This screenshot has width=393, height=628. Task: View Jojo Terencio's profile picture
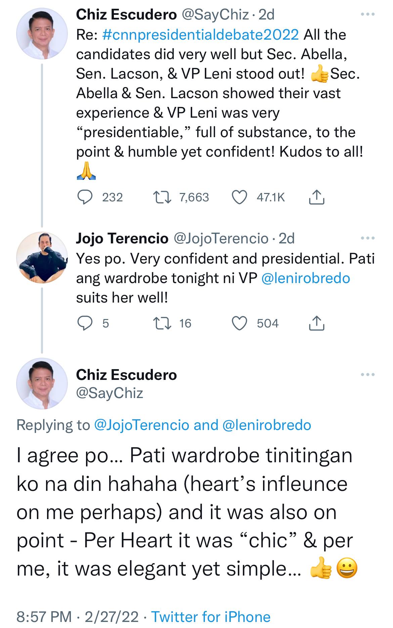[42, 258]
